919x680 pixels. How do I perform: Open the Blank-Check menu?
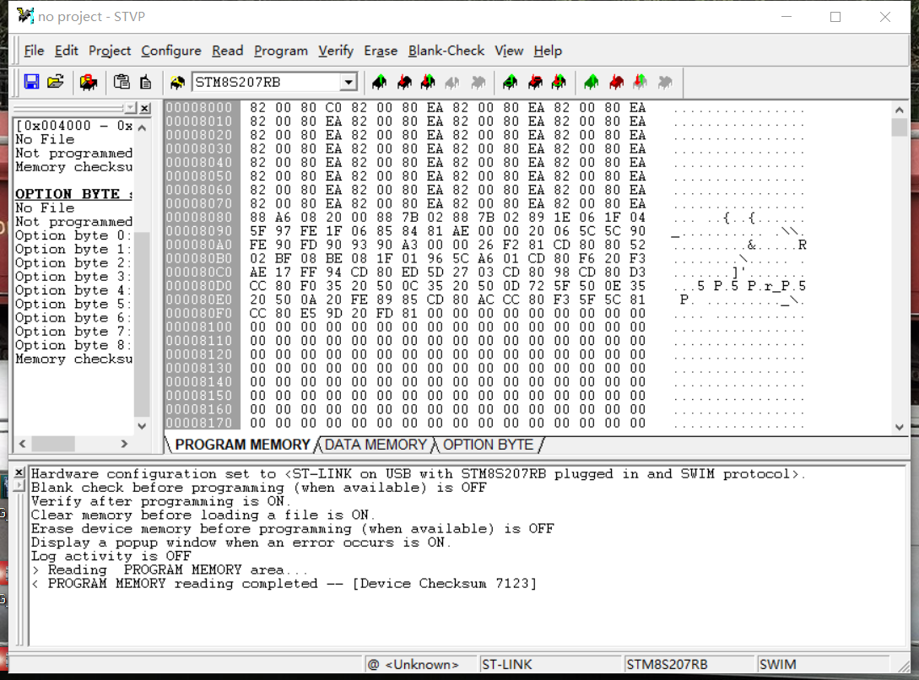click(x=446, y=51)
